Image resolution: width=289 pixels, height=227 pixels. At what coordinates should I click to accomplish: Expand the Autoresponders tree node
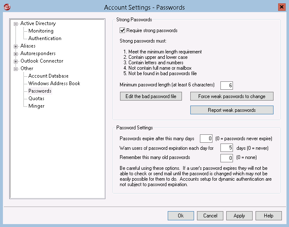(15, 54)
